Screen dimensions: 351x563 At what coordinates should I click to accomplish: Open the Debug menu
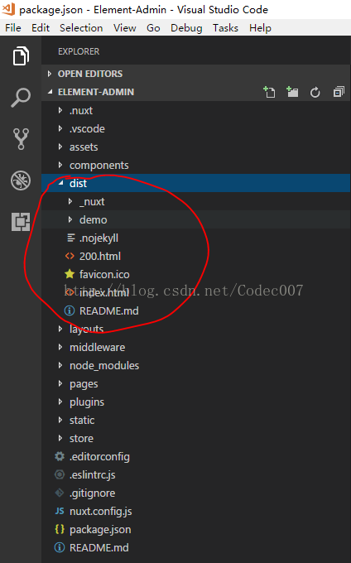tap(186, 28)
